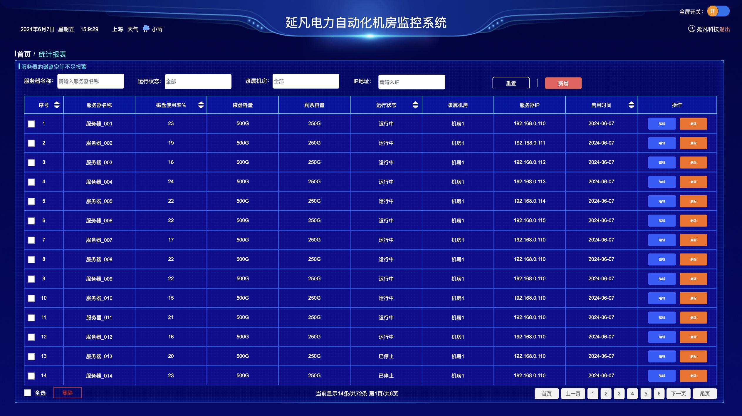This screenshot has height=416, width=742.
Task: Delete the 服务器_001 row
Action: tap(693, 124)
